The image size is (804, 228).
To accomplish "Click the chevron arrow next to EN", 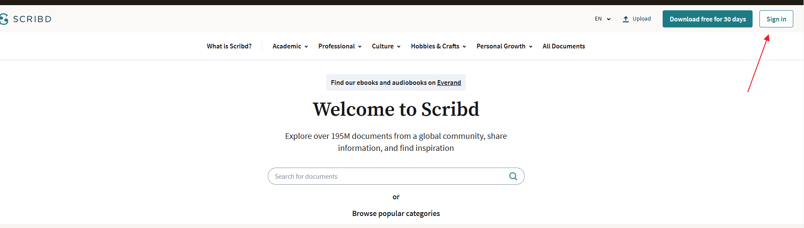I will 609,19.
